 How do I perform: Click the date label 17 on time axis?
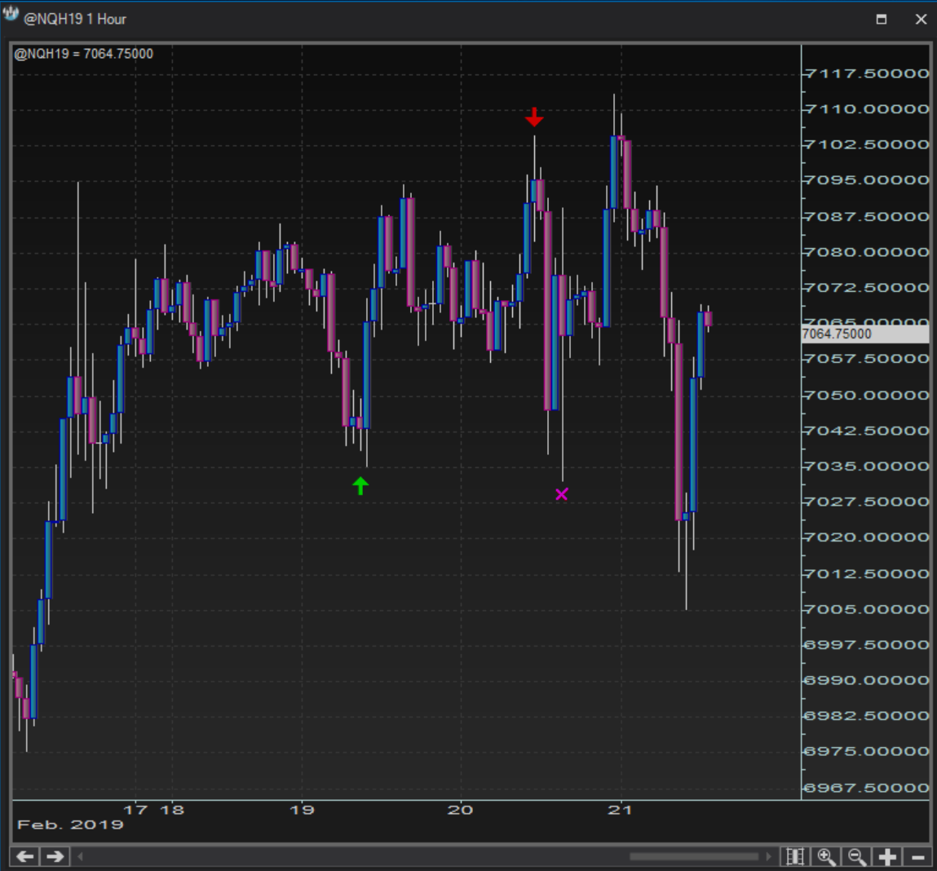(x=135, y=810)
